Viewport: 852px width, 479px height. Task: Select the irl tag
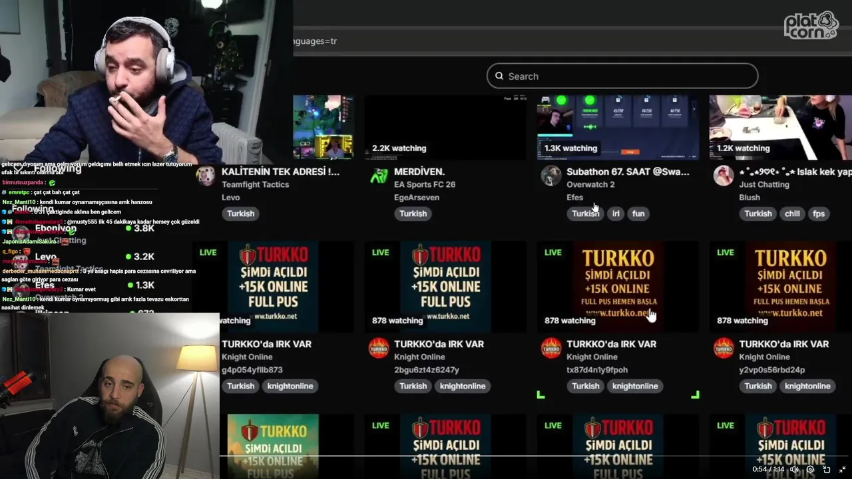[616, 214]
